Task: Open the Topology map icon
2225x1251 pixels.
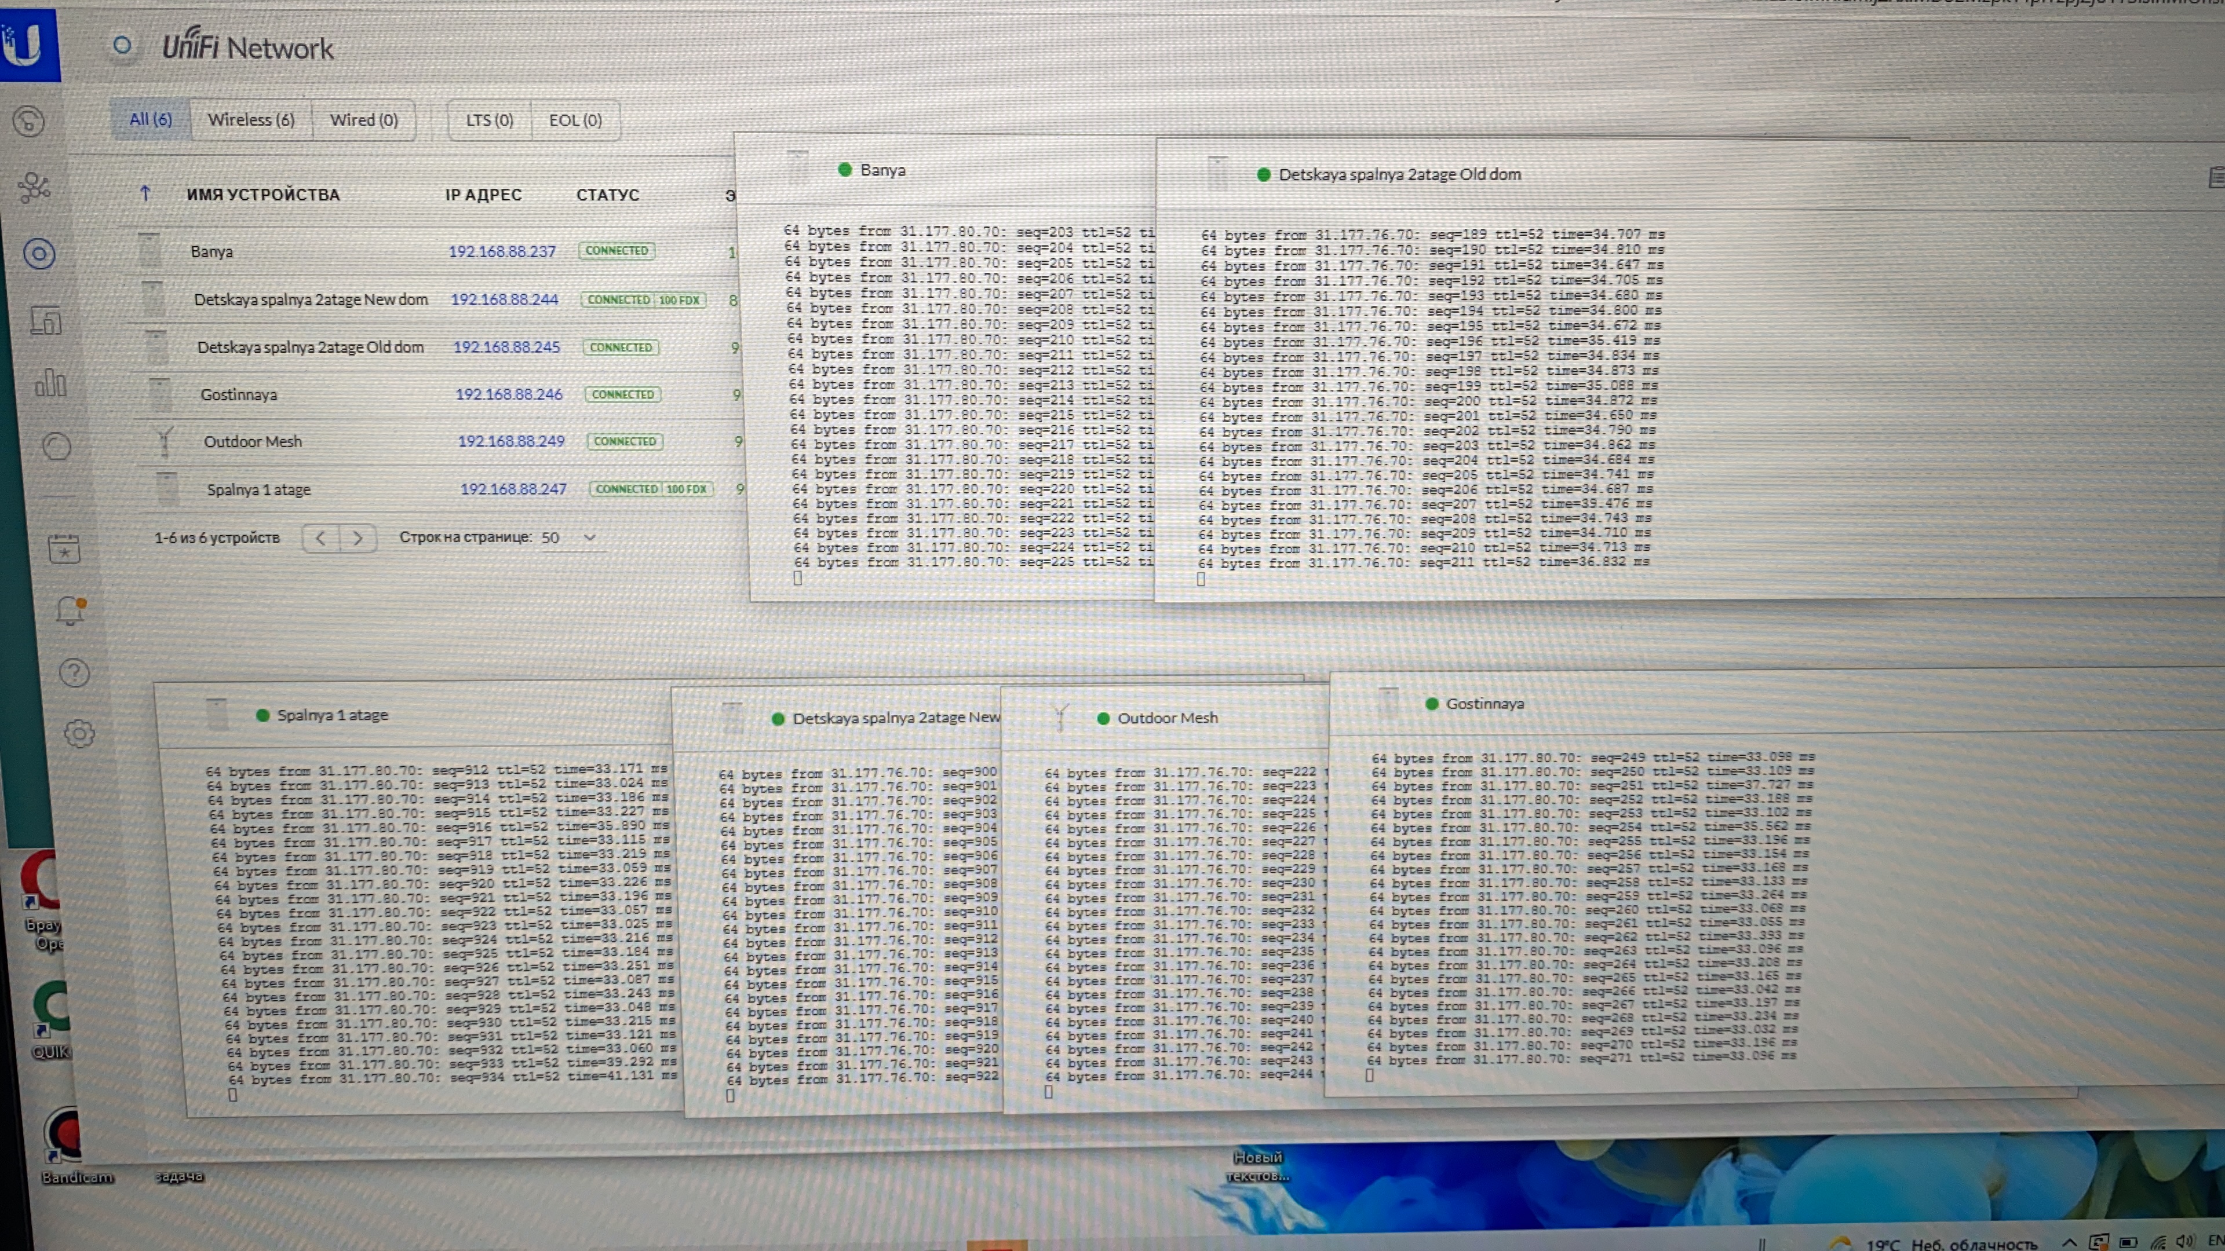Action: (34, 187)
